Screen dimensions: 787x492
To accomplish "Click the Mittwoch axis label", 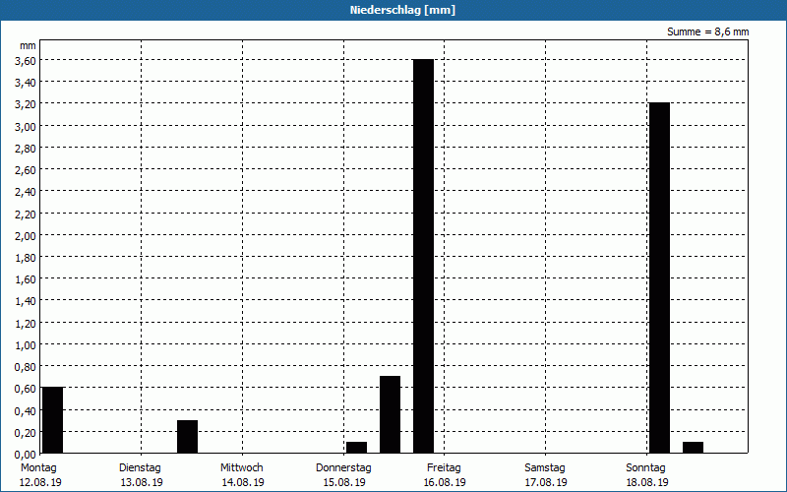I will tap(241, 468).
